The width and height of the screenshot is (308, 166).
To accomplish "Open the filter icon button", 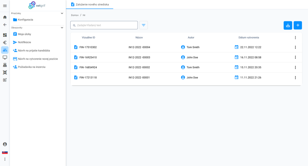I will (143, 25).
